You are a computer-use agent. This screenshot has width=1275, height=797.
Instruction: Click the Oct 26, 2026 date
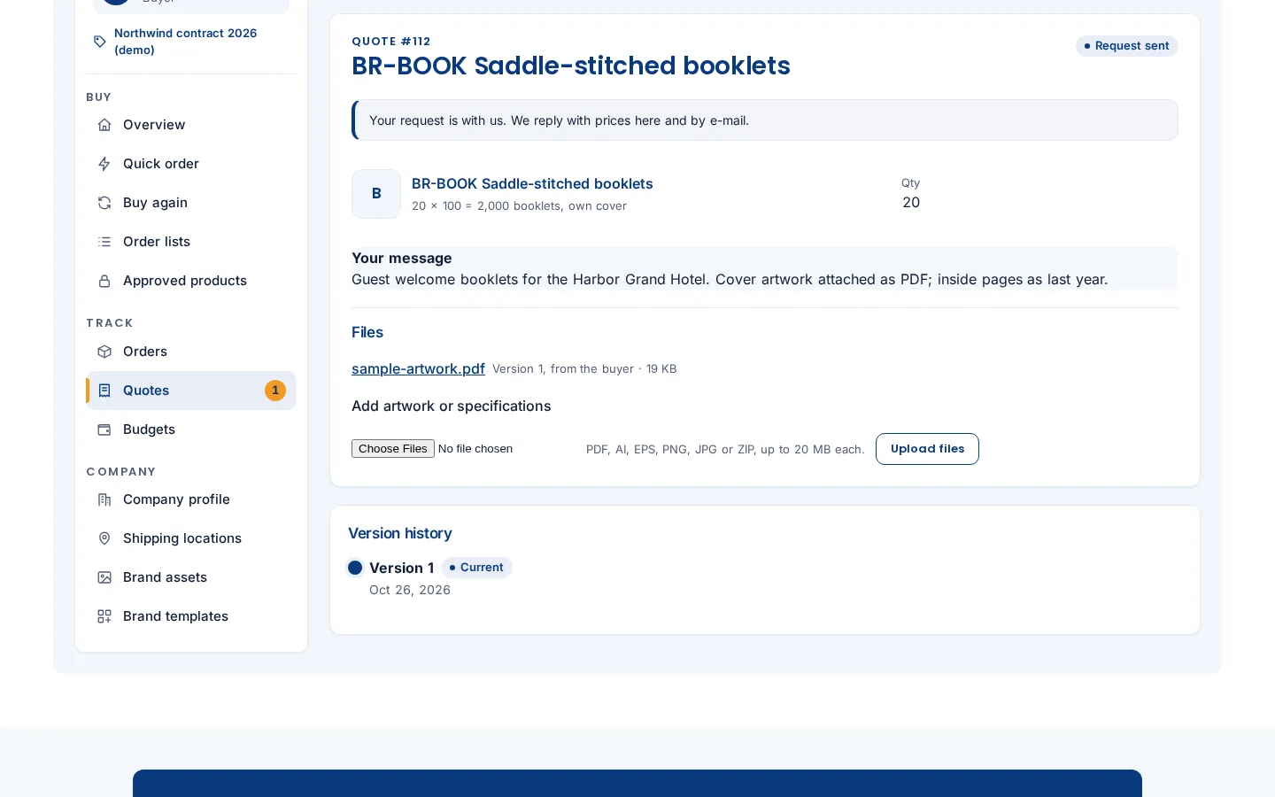pyautogui.click(x=410, y=590)
